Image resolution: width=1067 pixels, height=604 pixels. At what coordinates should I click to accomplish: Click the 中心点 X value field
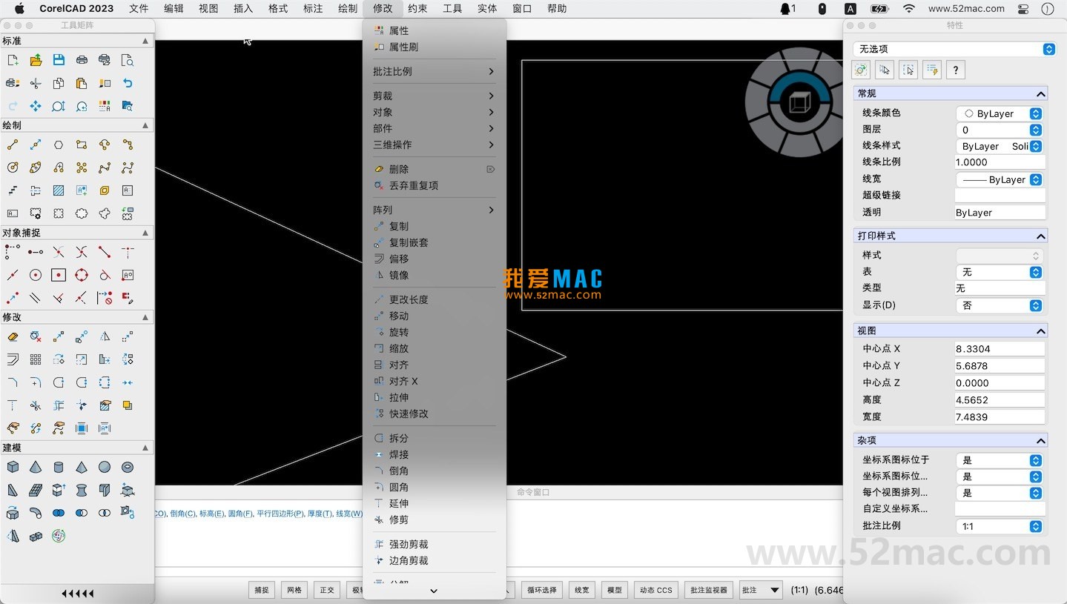(x=1000, y=348)
